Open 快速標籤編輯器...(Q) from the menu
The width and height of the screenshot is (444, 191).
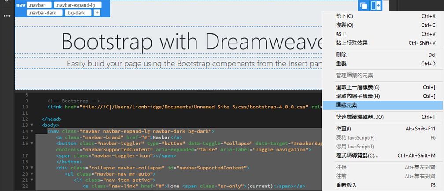click(382, 117)
